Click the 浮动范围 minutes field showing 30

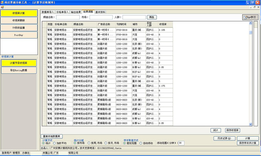point(181,143)
